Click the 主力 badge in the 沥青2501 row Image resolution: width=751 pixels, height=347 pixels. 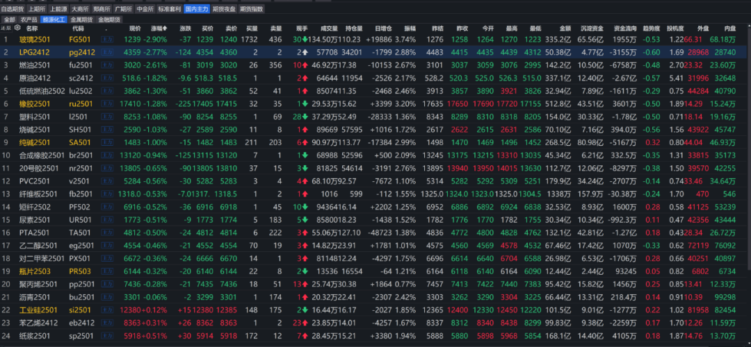tap(106, 297)
